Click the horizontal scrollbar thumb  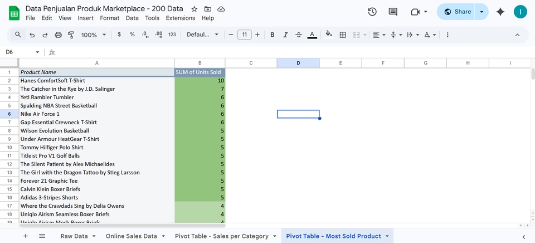pos(123,226)
